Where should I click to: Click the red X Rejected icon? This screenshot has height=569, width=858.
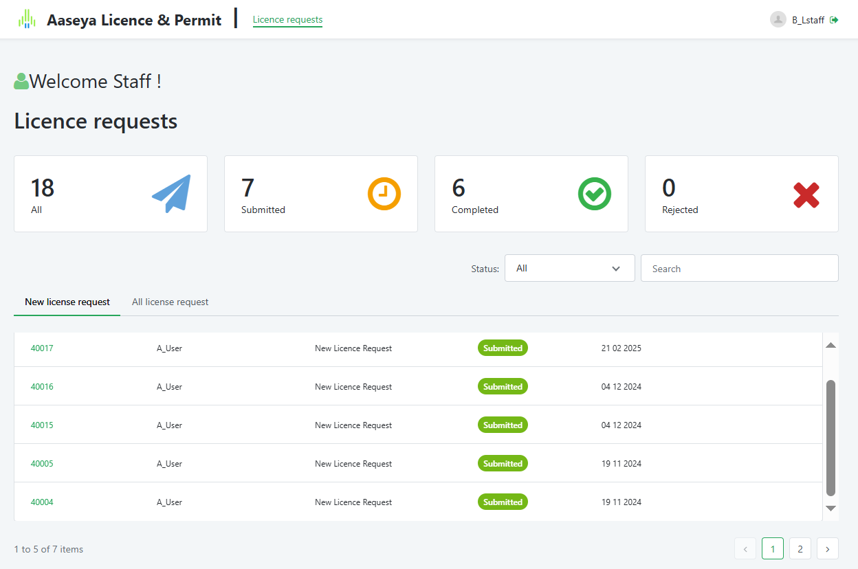tap(806, 195)
